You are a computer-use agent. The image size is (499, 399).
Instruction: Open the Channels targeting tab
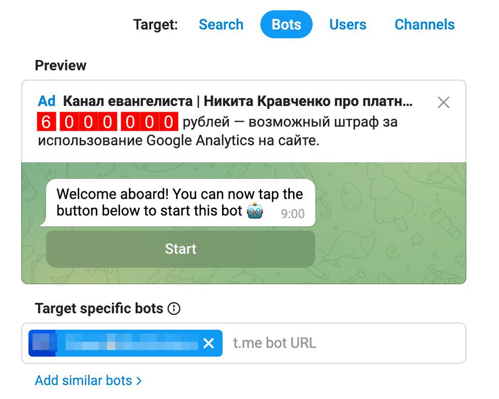coord(424,24)
